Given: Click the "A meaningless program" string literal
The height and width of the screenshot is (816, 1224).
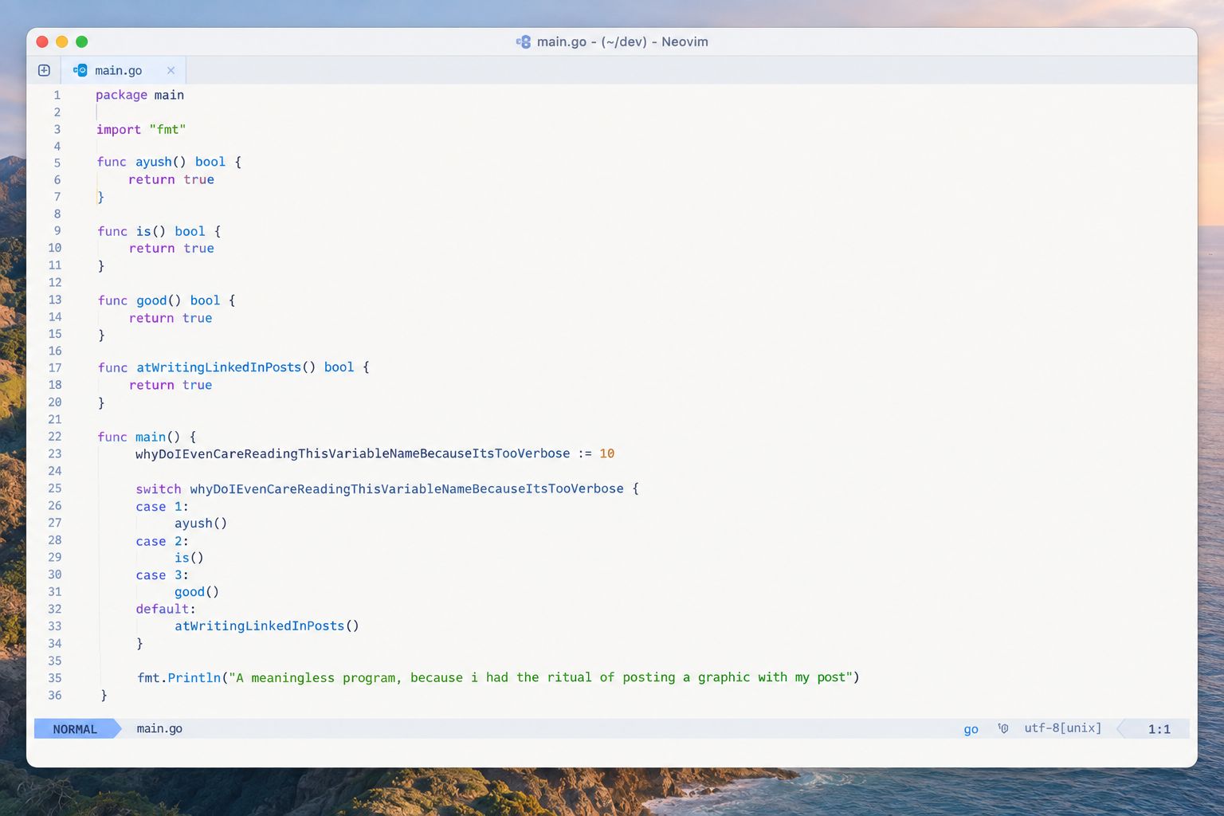Looking at the screenshot, I should 539,677.
